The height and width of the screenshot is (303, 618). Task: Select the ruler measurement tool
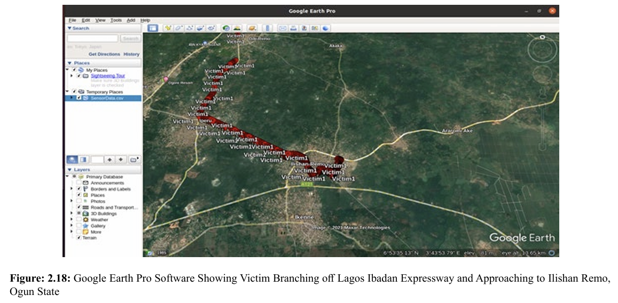click(x=267, y=28)
